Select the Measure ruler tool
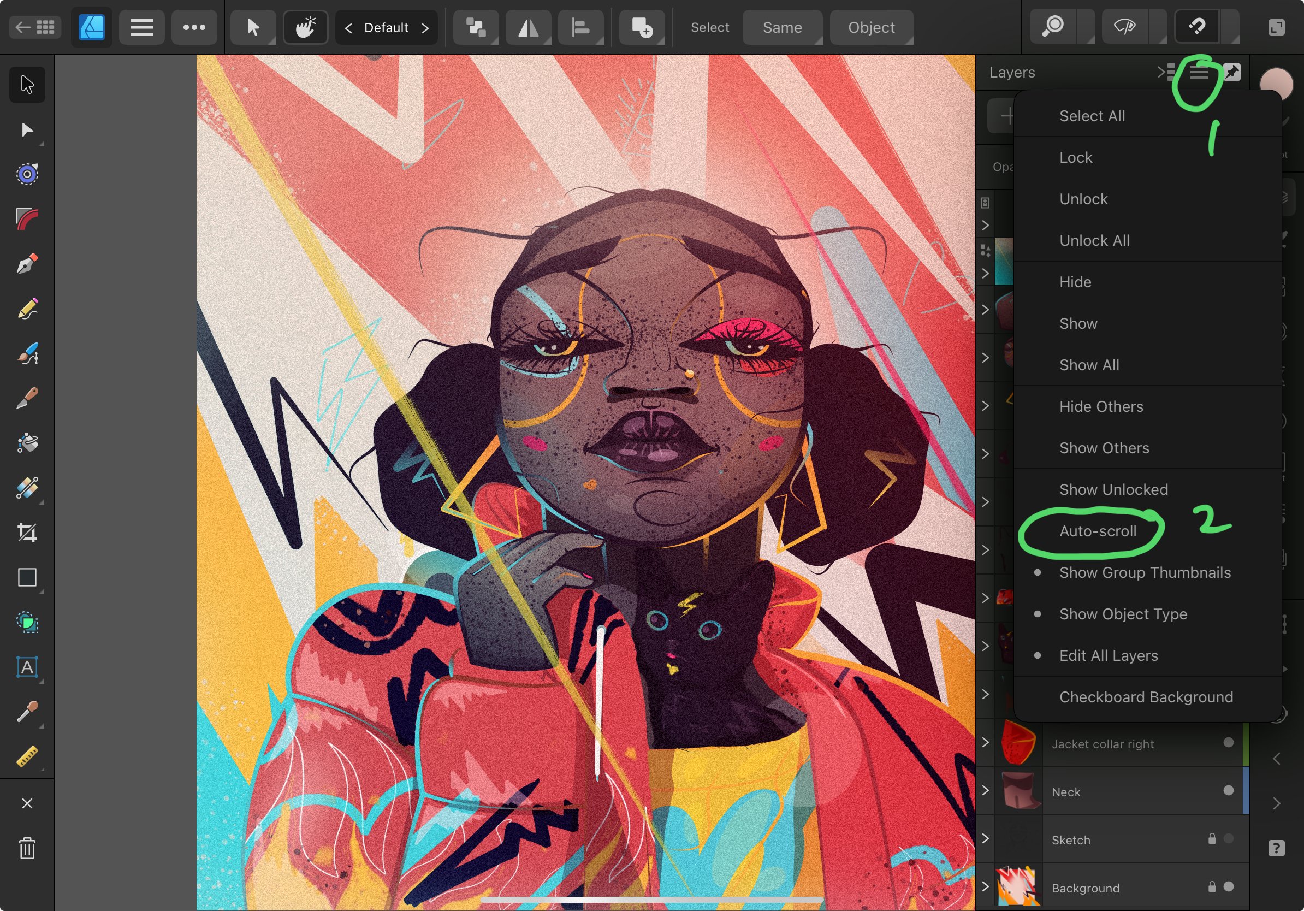The image size is (1304, 911). coord(27,756)
